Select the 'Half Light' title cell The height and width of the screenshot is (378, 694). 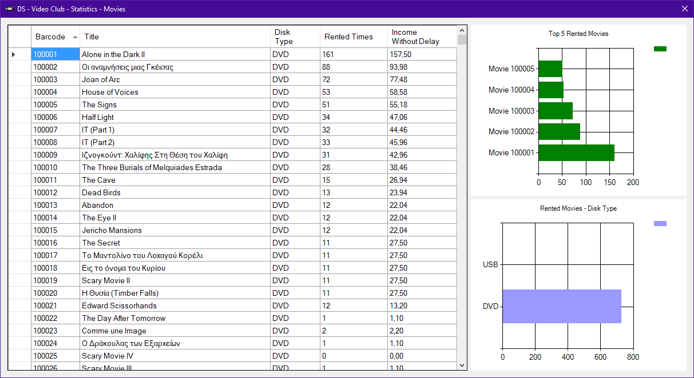click(175, 117)
